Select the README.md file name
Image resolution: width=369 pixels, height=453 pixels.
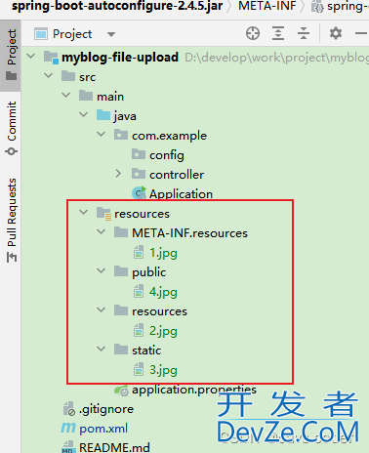tap(114, 447)
